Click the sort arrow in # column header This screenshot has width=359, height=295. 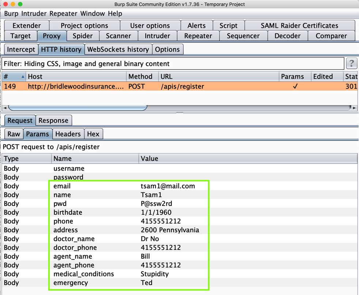(23, 77)
